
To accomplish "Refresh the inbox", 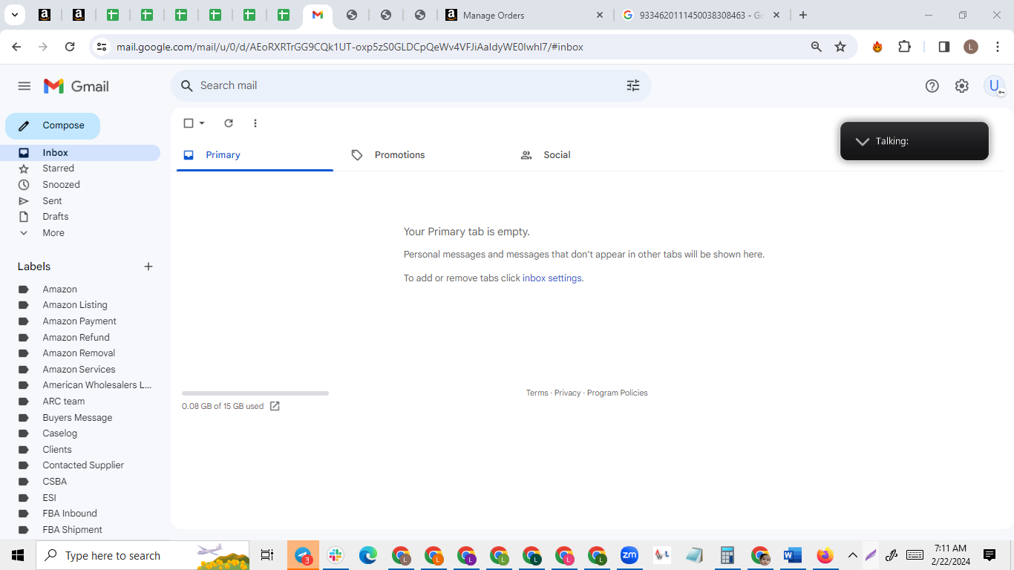I will pyautogui.click(x=229, y=123).
